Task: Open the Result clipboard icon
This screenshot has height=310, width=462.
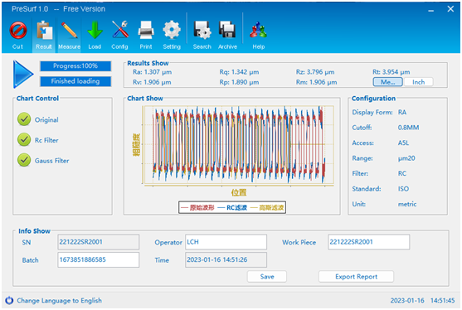Action: pos(44,31)
